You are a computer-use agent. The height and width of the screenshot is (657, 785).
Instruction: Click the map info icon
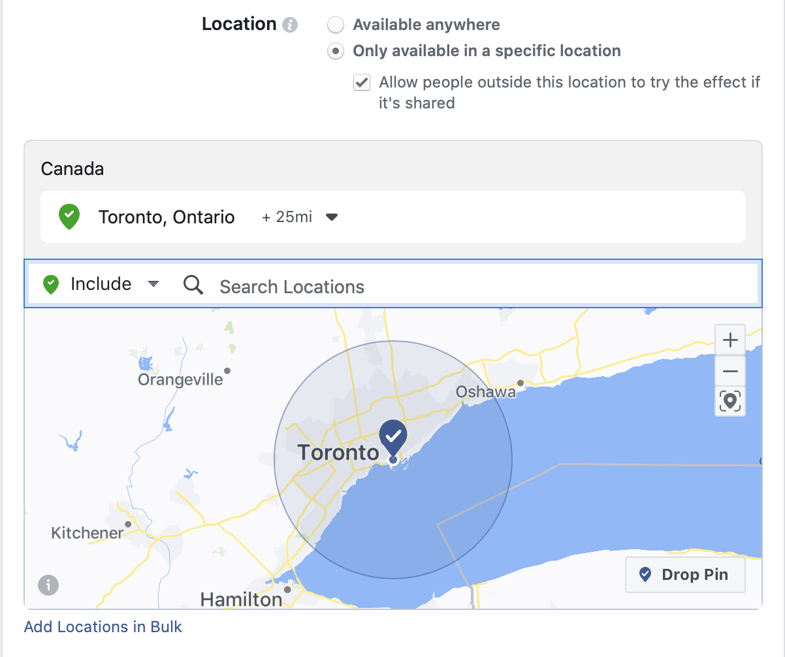[x=48, y=585]
